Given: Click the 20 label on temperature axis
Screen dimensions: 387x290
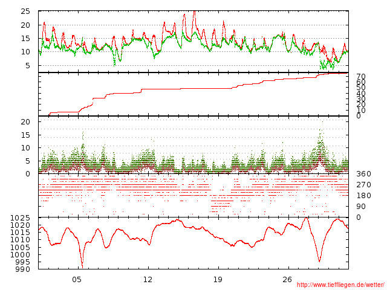Looking at the screenshot, I should 25,25.
